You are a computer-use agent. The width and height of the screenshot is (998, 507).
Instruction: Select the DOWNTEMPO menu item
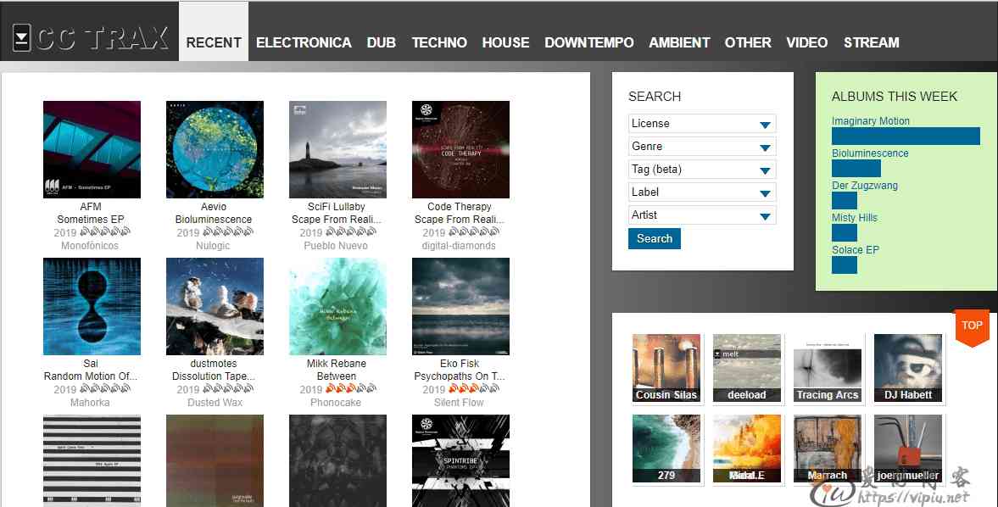pyautogui.click(x=588, y=42)
